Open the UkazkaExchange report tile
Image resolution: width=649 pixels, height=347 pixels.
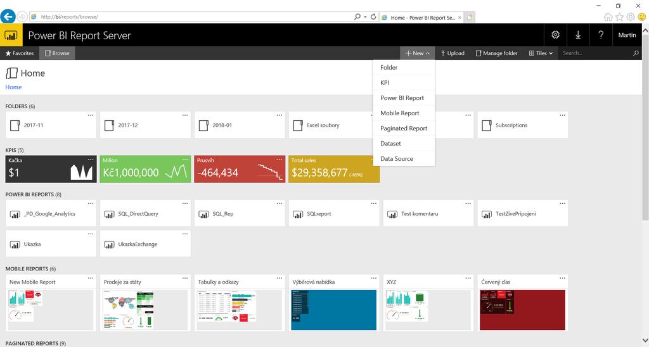click(145, 244)
